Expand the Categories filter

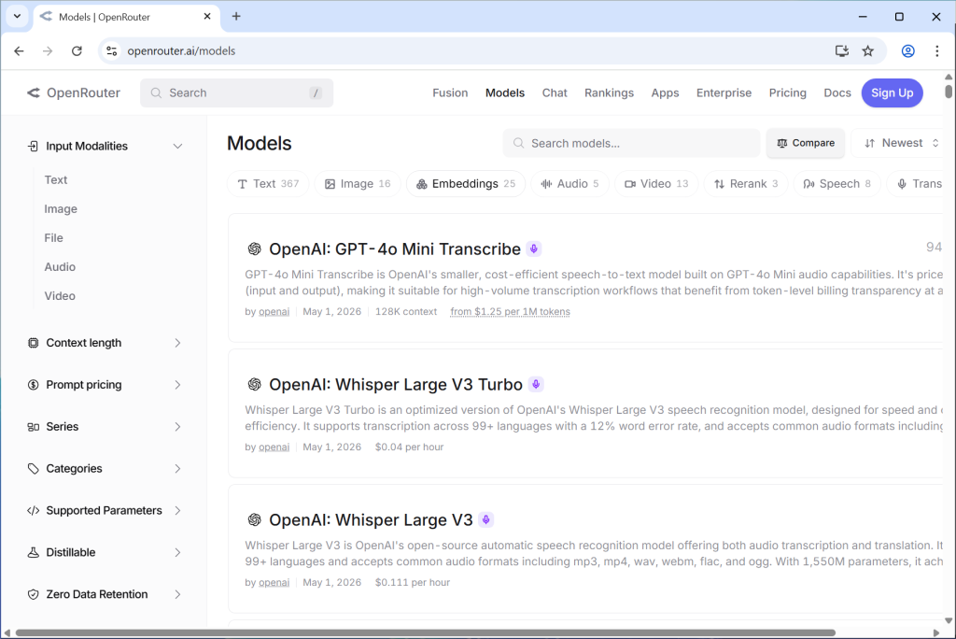pyautogui.click(x=177, y=469)
